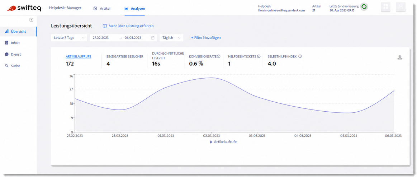Viewport: 417px width, 177px height.
Task: Click + Filter hinzufügen
Action: point(206,38)
